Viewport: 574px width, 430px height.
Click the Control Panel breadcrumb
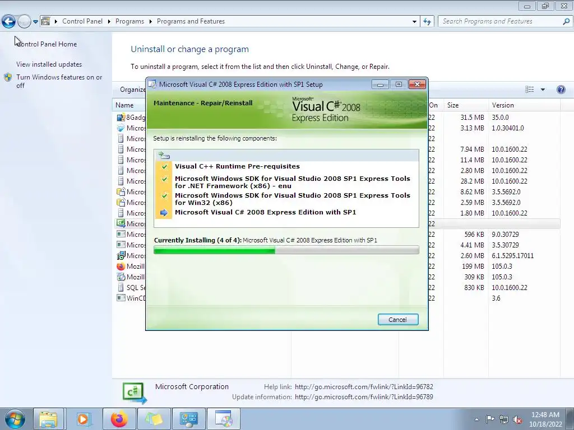[82, 21]
